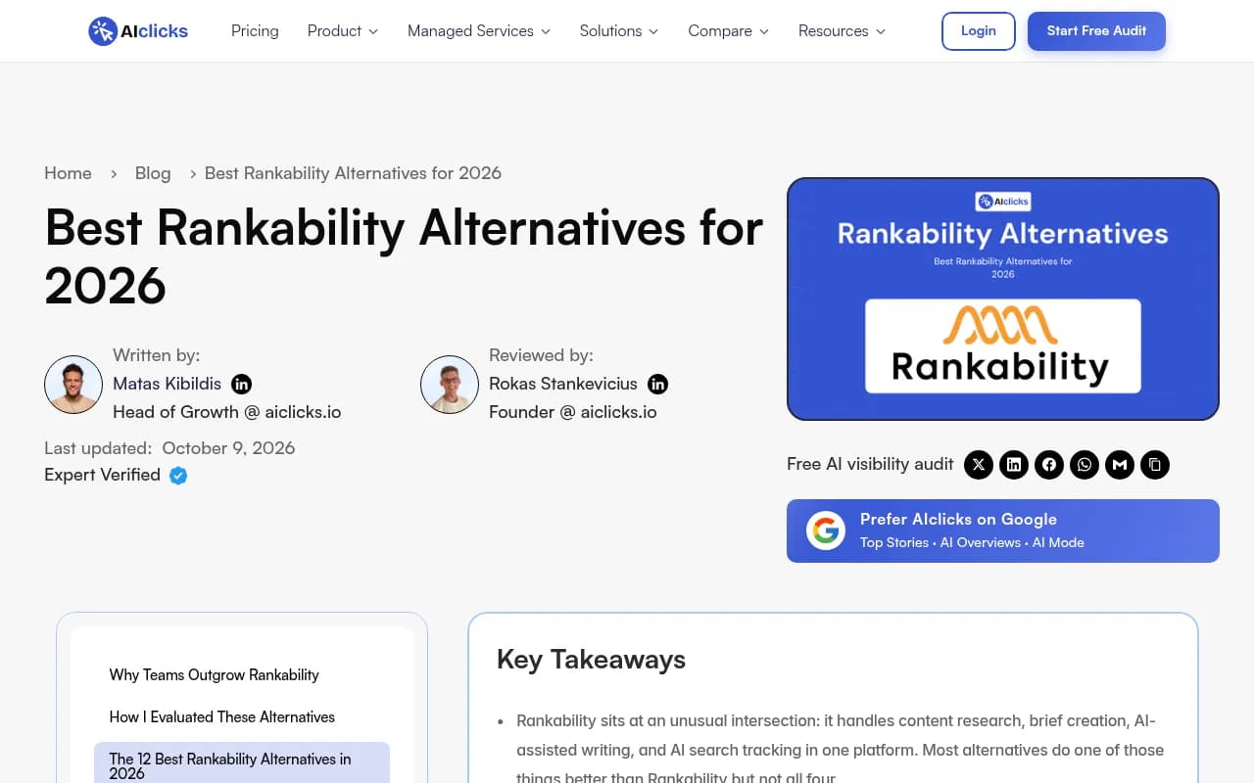Open the Compare dropdown
Image resolution: width=1254 pixels, height=783 pixels.
729,31
